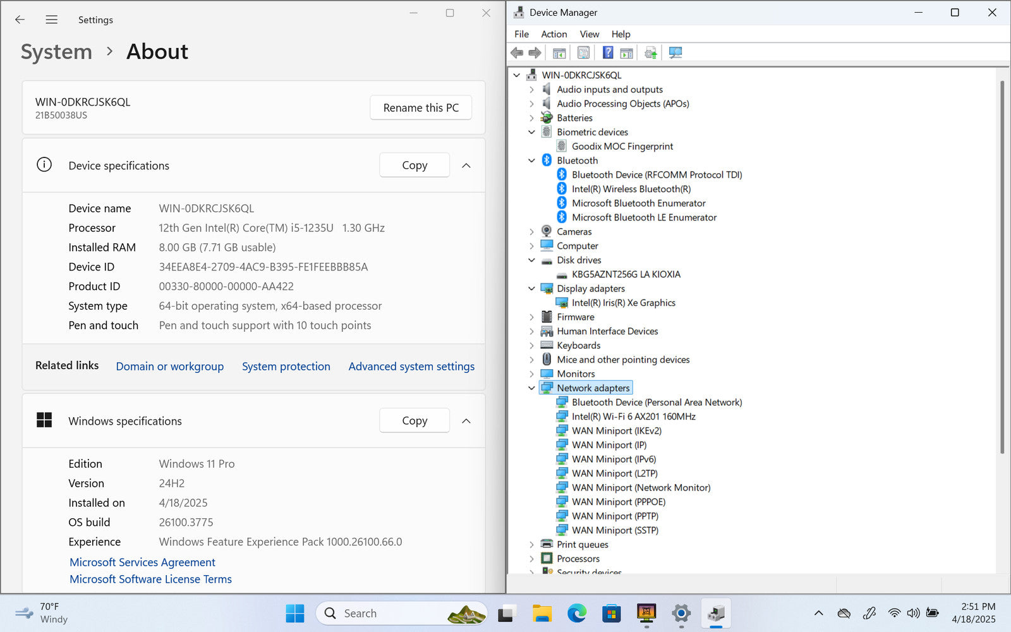Expand the Keyboards node
The width and height of the screenshot is (1011, 632).
click(x=531, y=346)
